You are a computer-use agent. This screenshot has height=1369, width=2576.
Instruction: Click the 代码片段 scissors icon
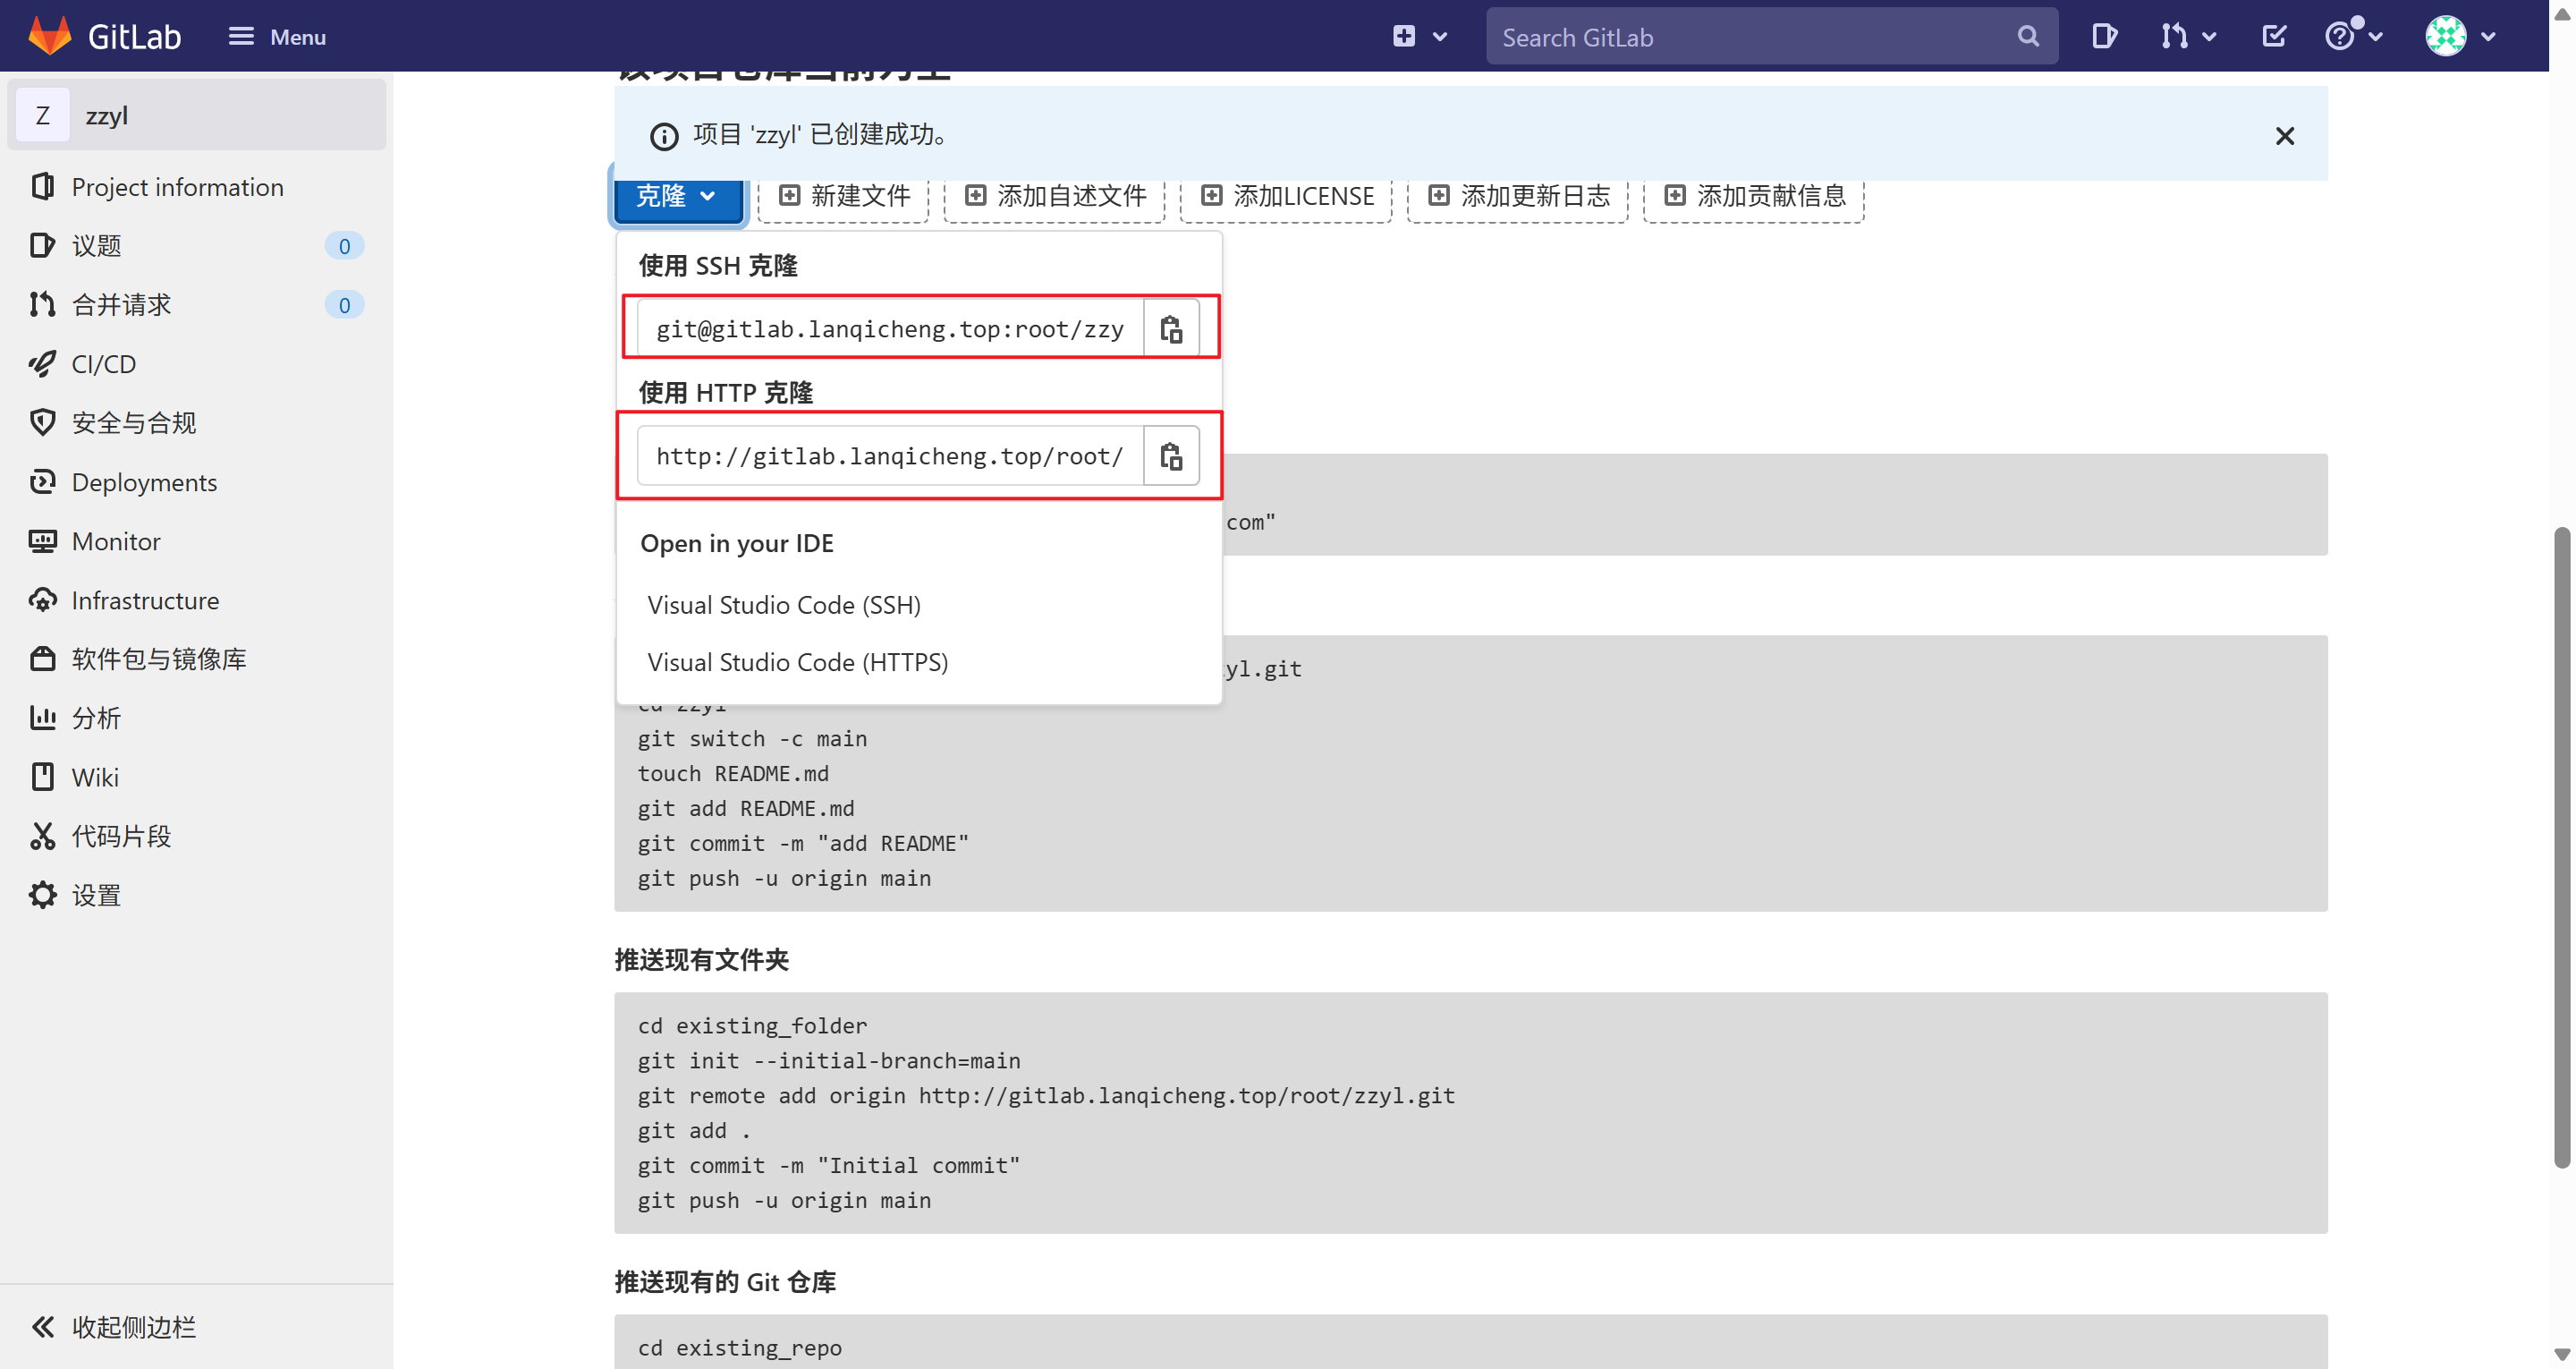coord(42,837)
